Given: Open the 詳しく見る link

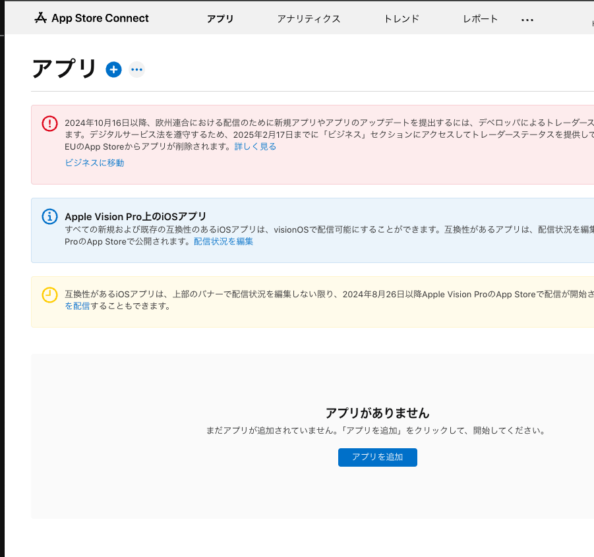Looking at the screenshot, I should coord(255,146).
